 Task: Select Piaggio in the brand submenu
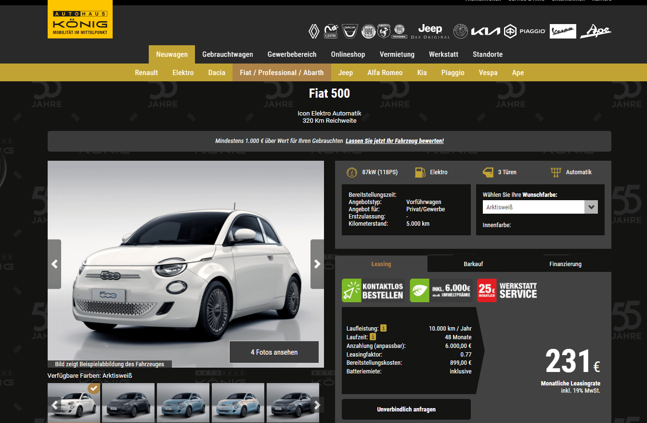click(453, 73)
